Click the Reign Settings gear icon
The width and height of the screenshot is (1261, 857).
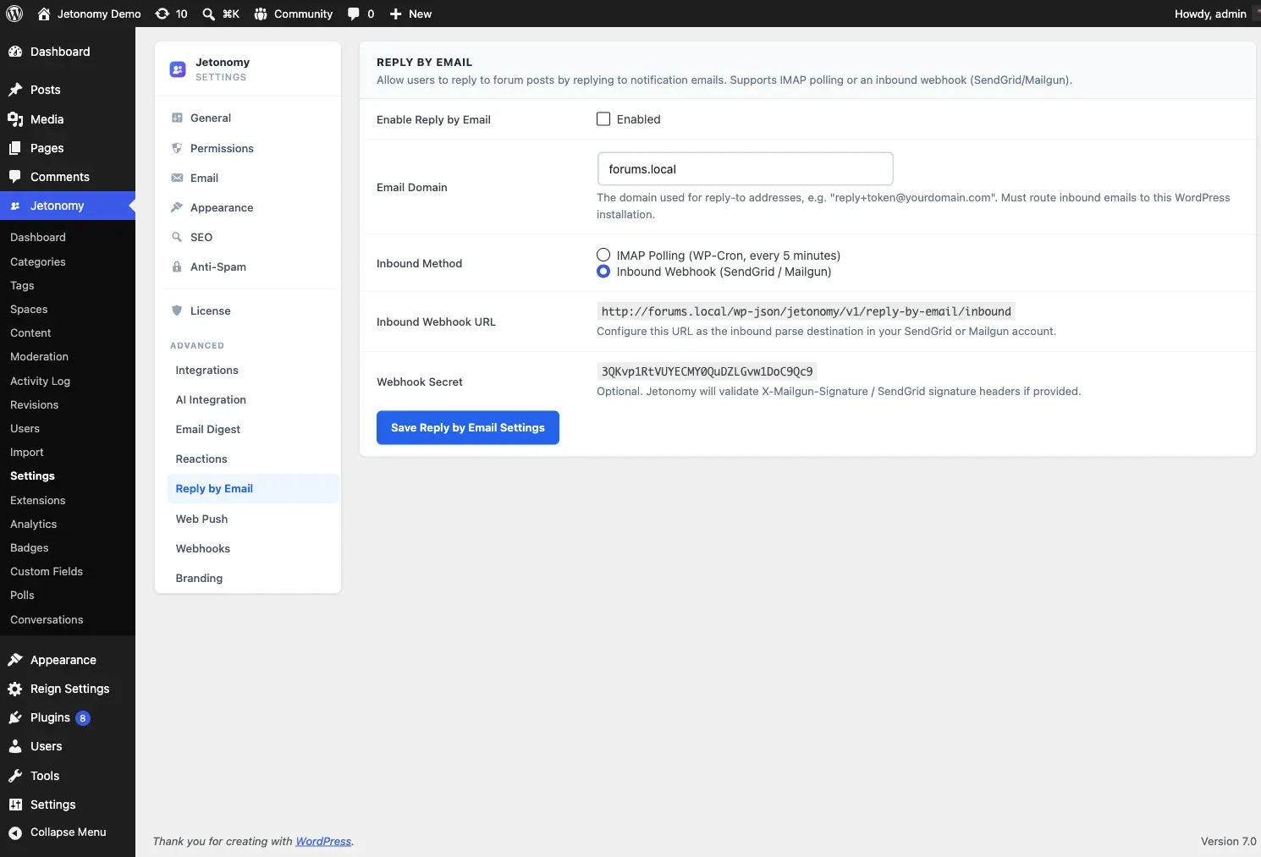15,689
